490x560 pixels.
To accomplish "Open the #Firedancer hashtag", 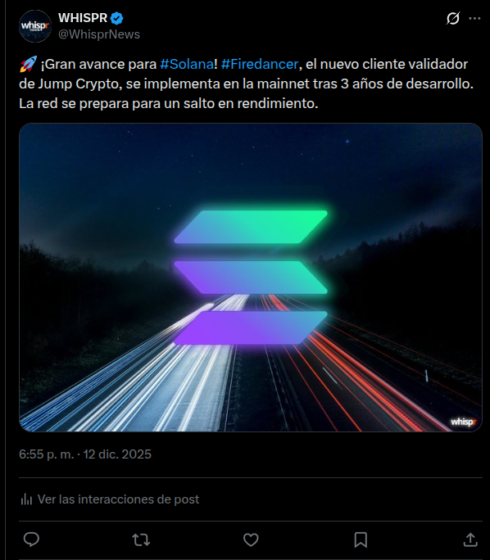I will 260,65.
